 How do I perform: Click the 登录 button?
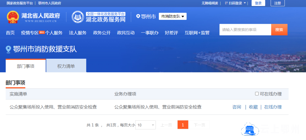click(258, 3)
